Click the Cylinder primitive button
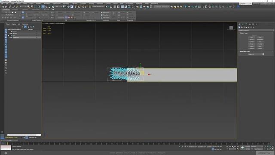 tap(251, 42)
